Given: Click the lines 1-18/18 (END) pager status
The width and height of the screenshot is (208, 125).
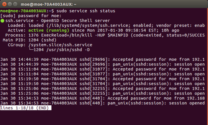Looking at the screenshot, I should pos(26,108).
